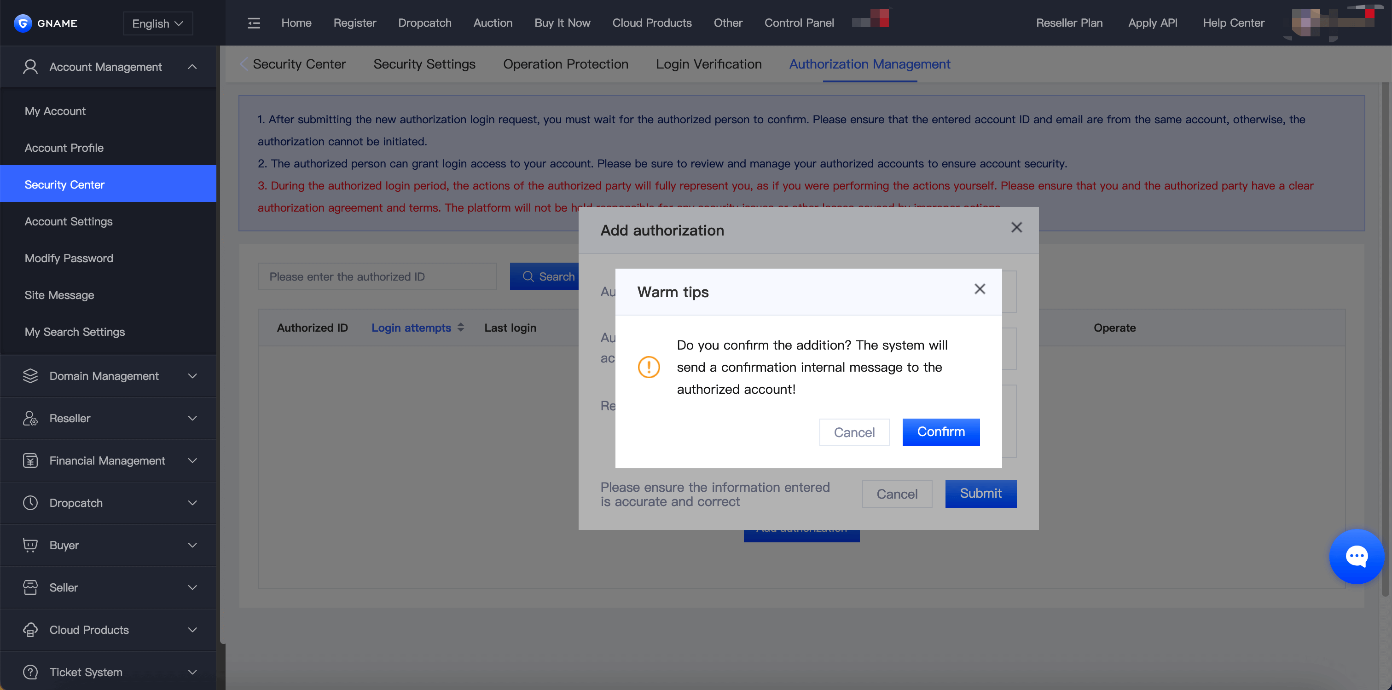Focus the authorized ID search field
The image size is (1392, 690).
[x=377, y=276]
